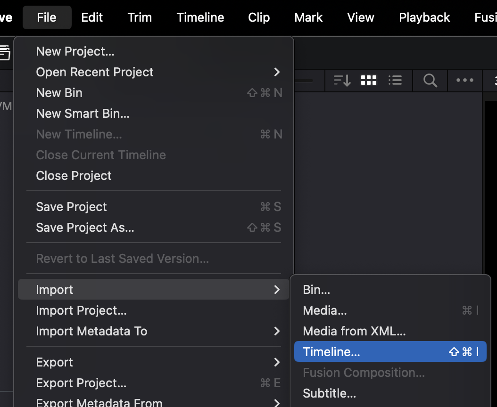Screen dimensions: 497x407
Task: Open the media pool search
Action: (430, 81)
